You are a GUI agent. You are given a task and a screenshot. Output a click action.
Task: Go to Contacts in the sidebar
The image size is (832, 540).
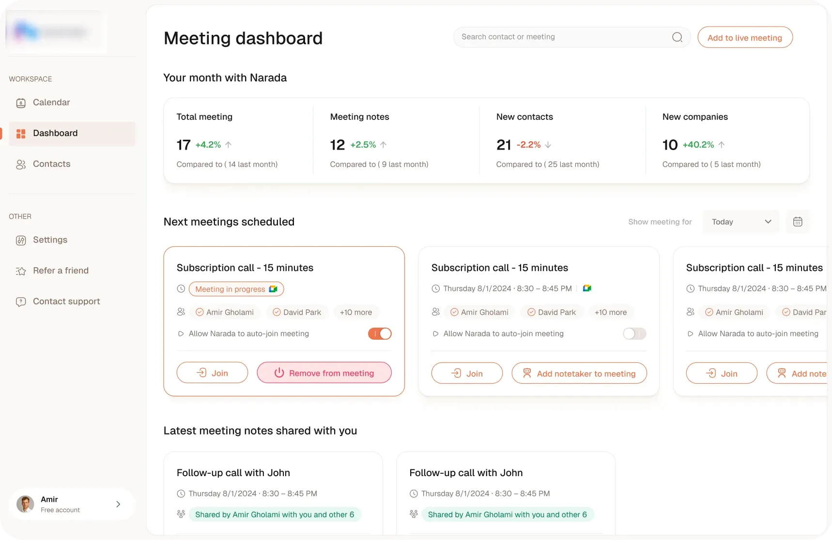51,165
